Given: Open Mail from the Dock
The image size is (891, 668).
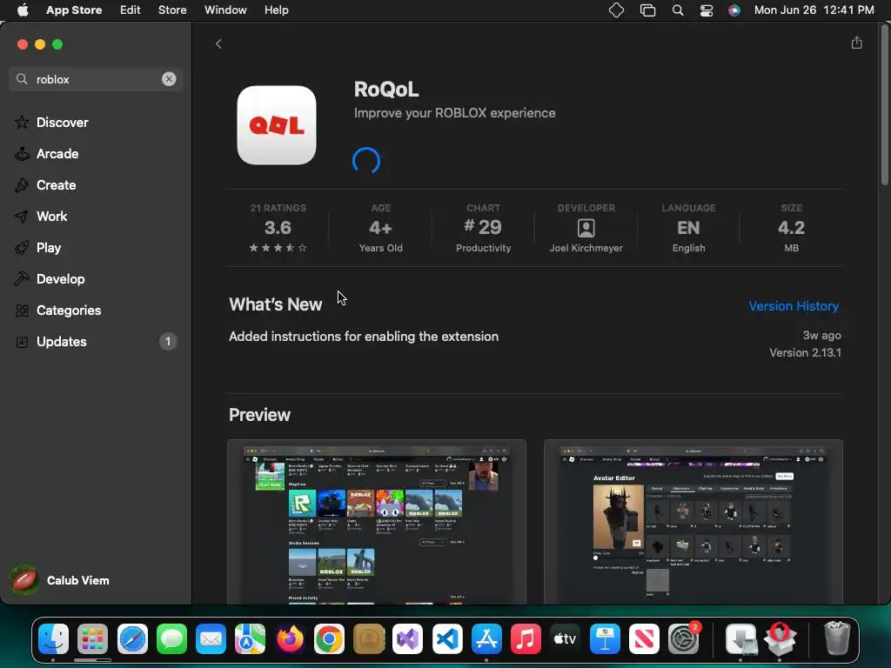Looking at the screenshot, I should pos(211,639).
